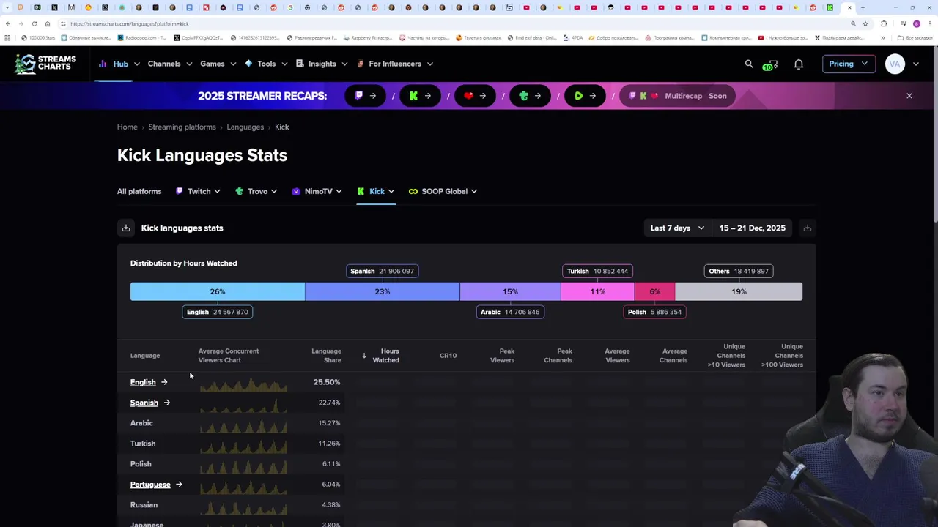The height and width of the screenshot is (527, 938).
Task: Go to the Home breadcrumb
Action: 128,127
